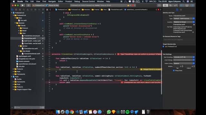
Task: Click the does not conform protocol error banner
Action: click(x=139, y=54)
